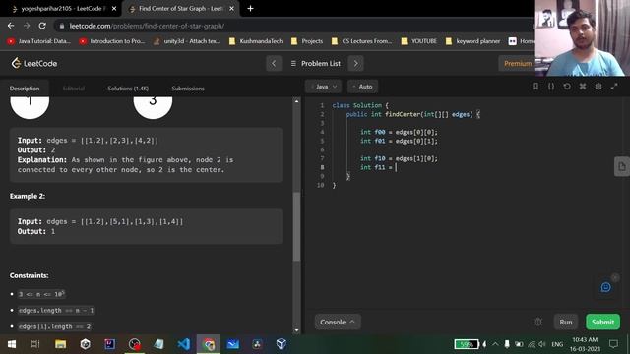630x354 pixels.
Task: Open a new browser tab
Action: click(x=250, y=9)
